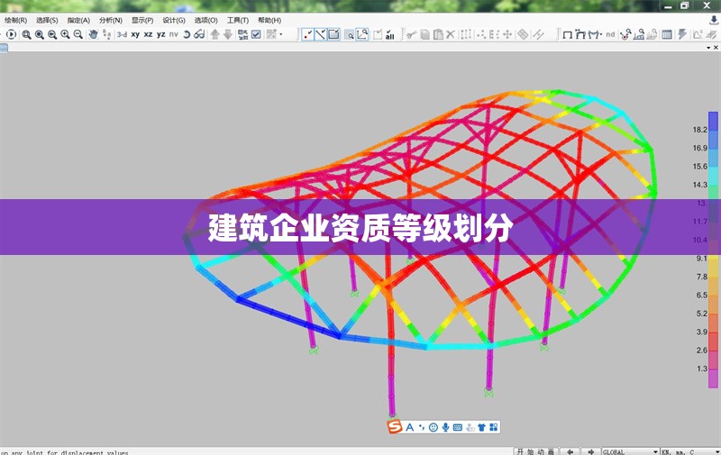Switch to the yz plane view

(161, 34)
